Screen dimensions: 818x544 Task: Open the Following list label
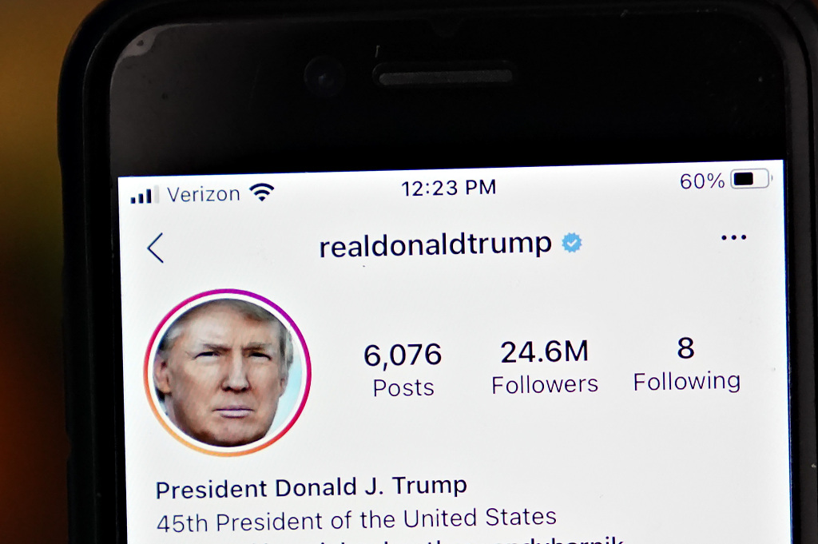point(686,381)
